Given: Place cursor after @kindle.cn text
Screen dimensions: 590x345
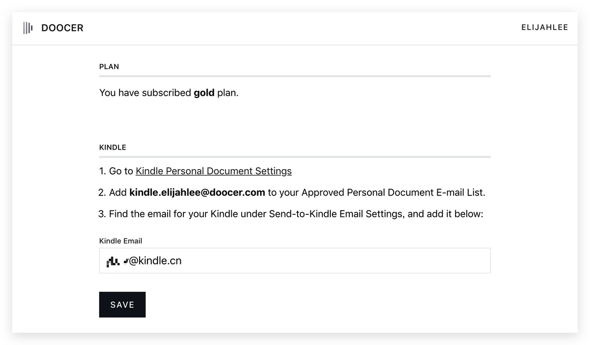Looking at the screenshot, I should coord(182,261).
